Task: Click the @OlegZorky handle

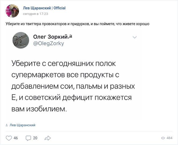Action: click(x=48, y=43)
